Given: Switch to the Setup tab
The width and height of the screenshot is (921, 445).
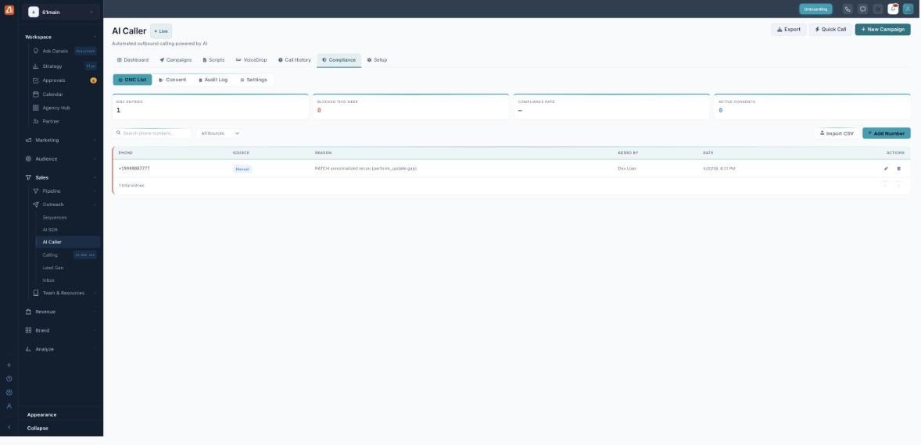Looking at the screenshot, I should click(x=377, y=60).
